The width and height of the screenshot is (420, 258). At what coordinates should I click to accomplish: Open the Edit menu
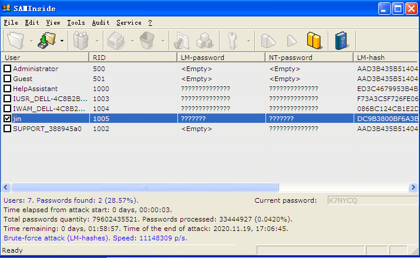(x=32, y=23)
